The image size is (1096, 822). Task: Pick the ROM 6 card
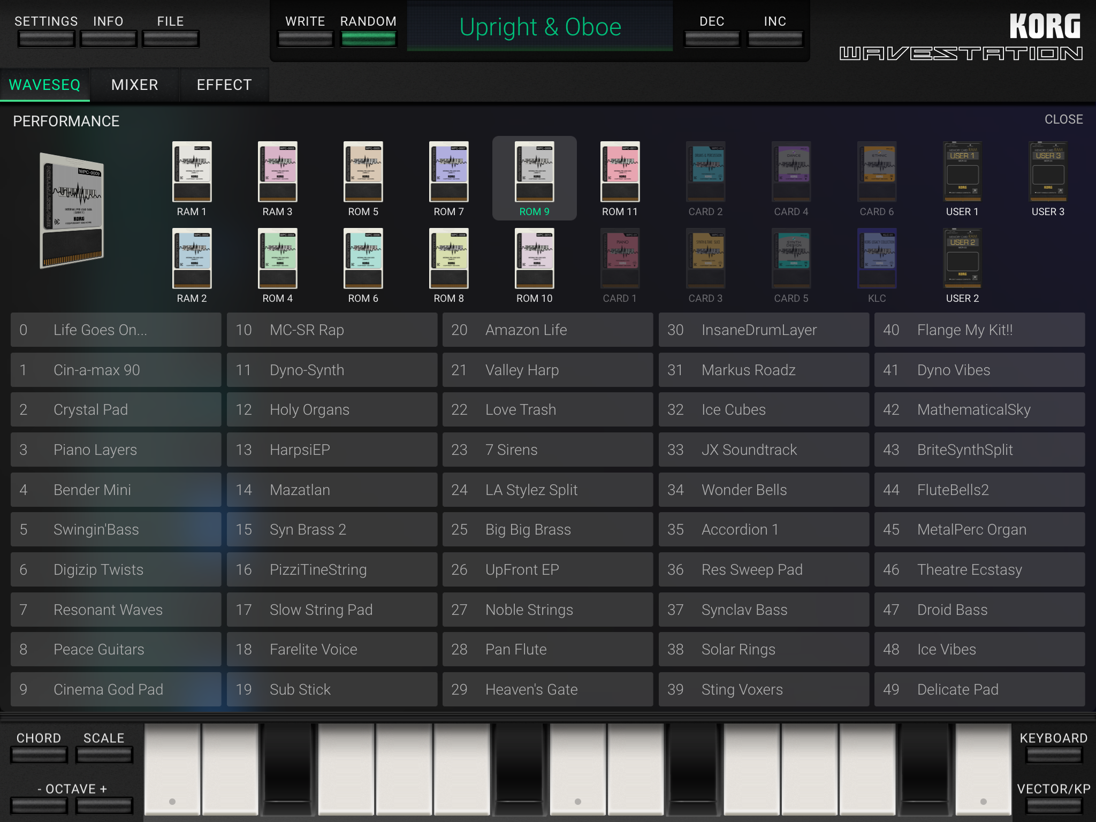[363, 259]
